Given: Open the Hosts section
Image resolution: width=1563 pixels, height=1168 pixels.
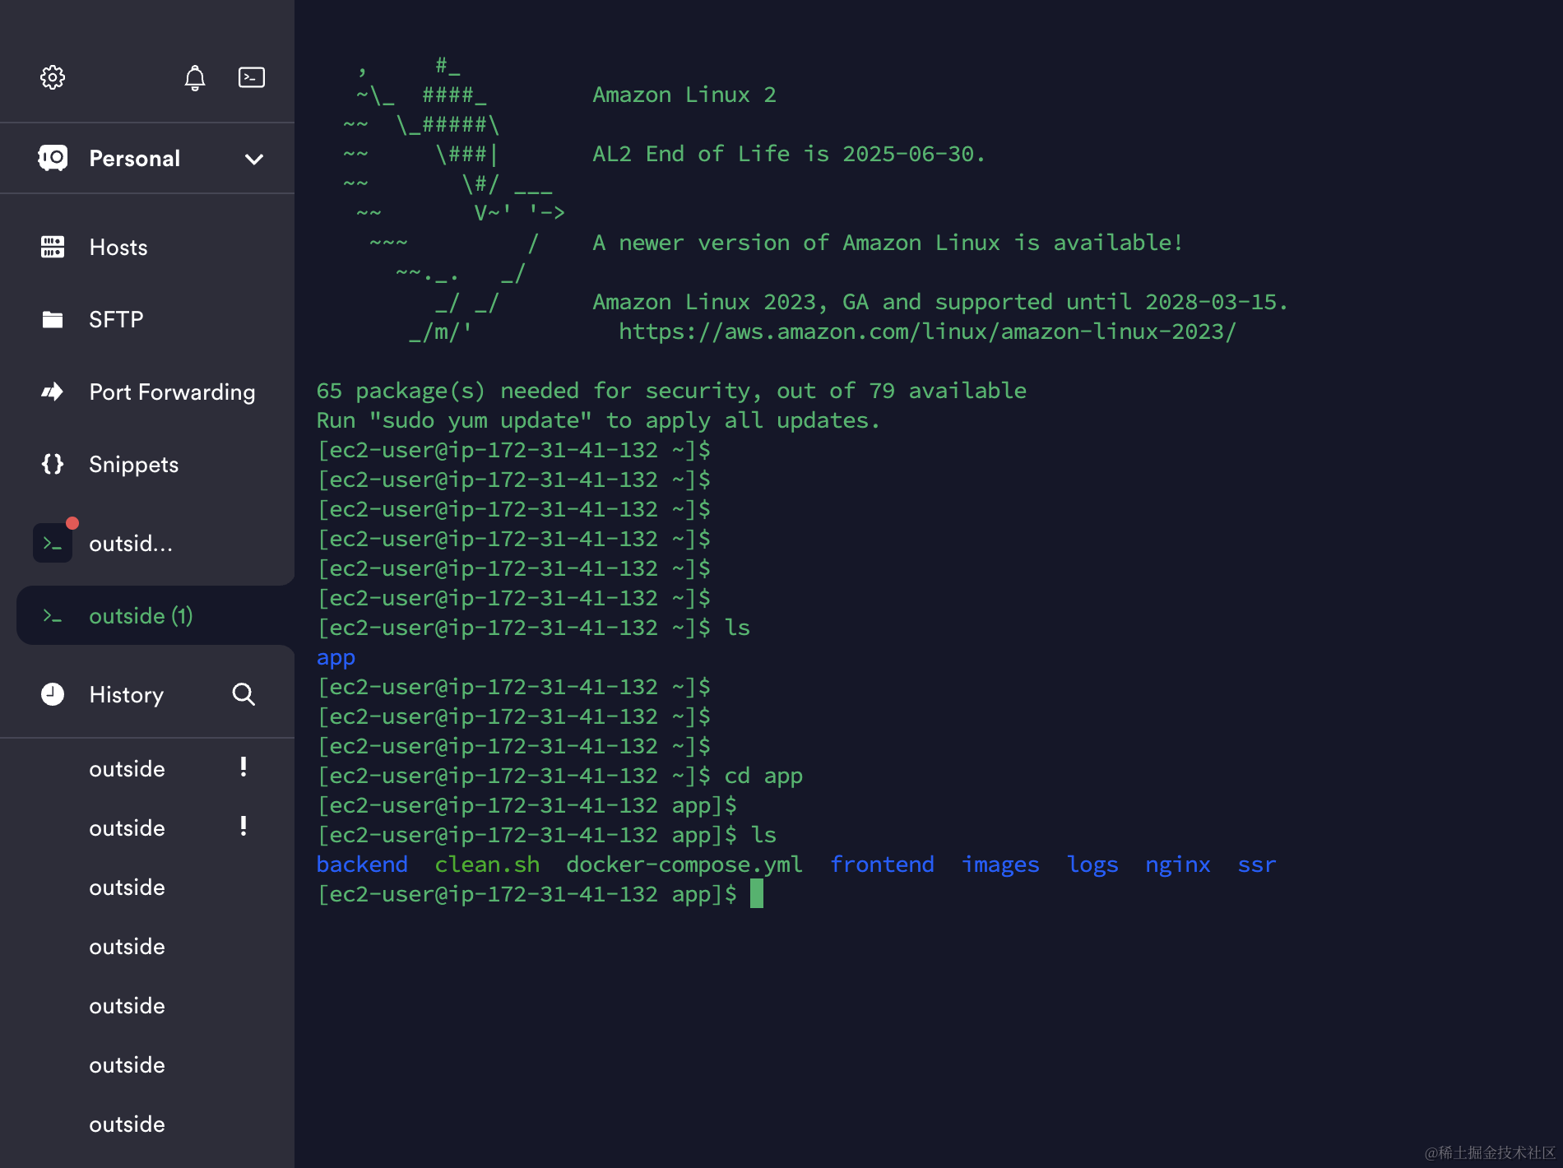Looking at the screenshot, I should coord(118,248).
